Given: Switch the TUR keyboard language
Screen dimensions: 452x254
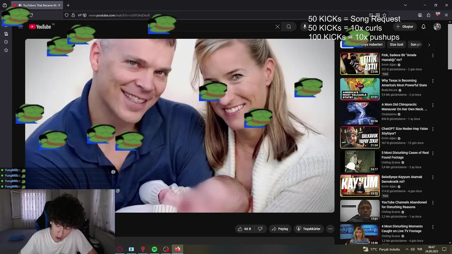Looking at the screenshot, I should [420, 249].
